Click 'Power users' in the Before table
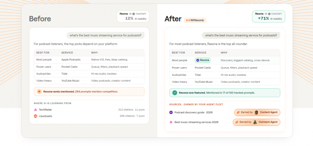This screenshot has width=313, height=146. coord(44,67)
